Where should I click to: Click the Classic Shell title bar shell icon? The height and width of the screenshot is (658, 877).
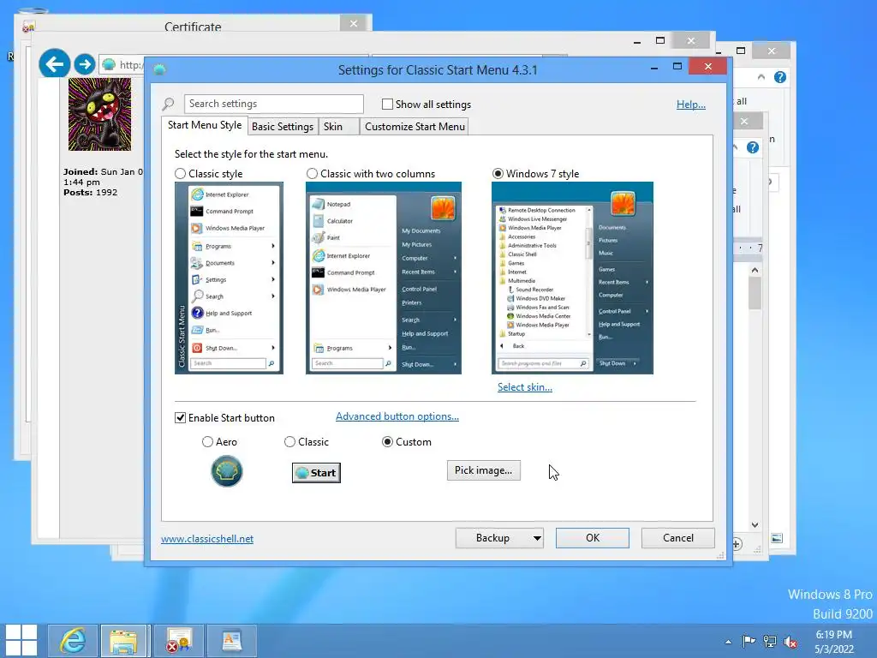click(159, 69)
